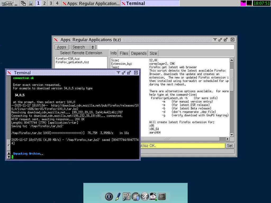The width and height of the screenshot is (271, 203).
Task: Switch to workspace 1
Action: coord(38,3)
